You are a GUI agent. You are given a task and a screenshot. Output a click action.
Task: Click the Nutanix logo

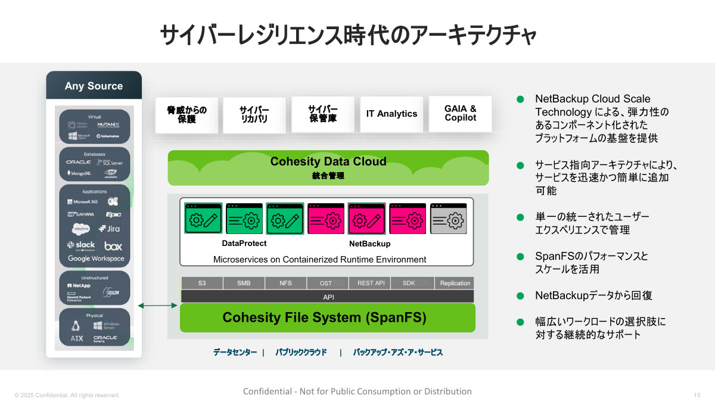pos(108,124)
